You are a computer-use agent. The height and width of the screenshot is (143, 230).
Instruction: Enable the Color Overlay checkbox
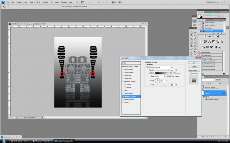[x=123, y=93]
